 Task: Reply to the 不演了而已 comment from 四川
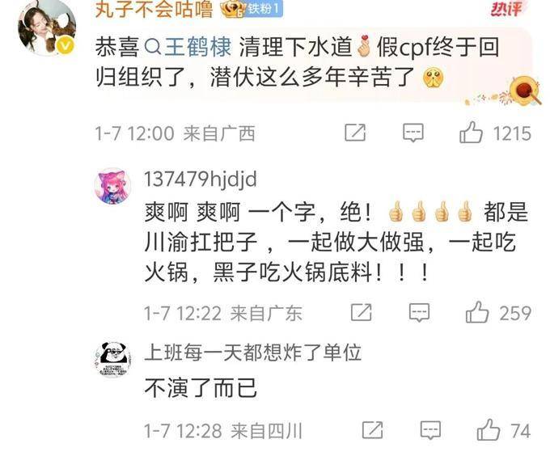point(430,430)
